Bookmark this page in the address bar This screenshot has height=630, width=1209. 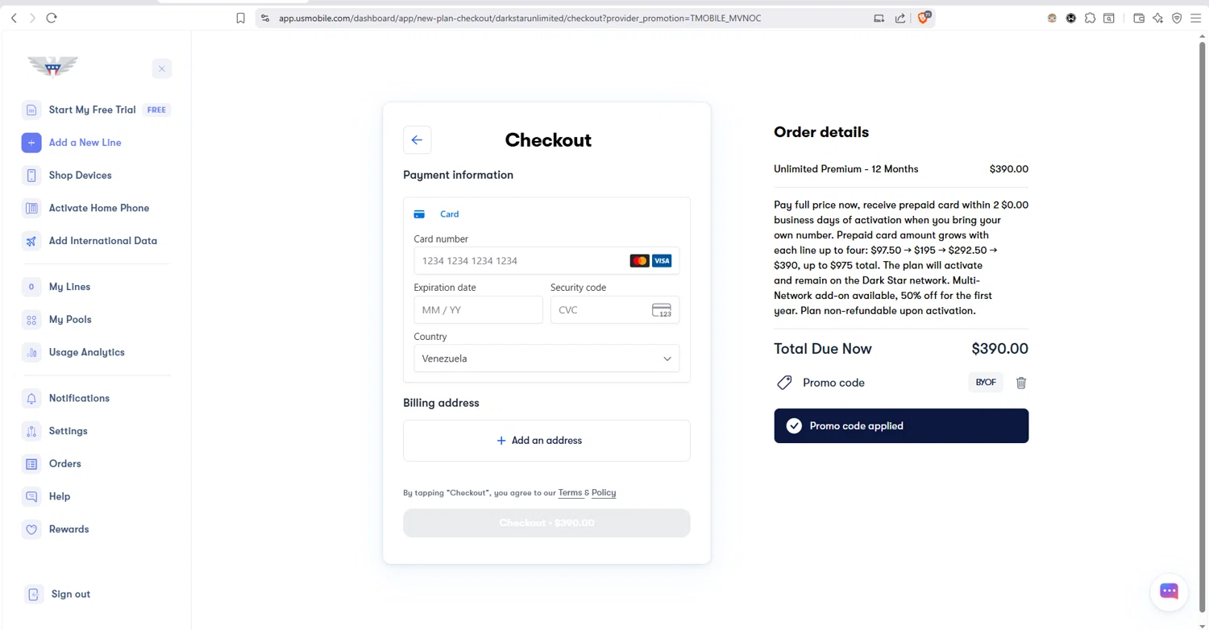[x=240, y=18]
